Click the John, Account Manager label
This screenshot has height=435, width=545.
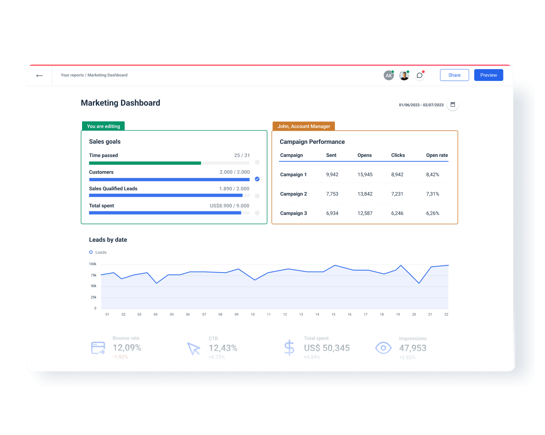point(304,126)
